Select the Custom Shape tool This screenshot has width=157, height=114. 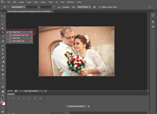coord(3,87)
